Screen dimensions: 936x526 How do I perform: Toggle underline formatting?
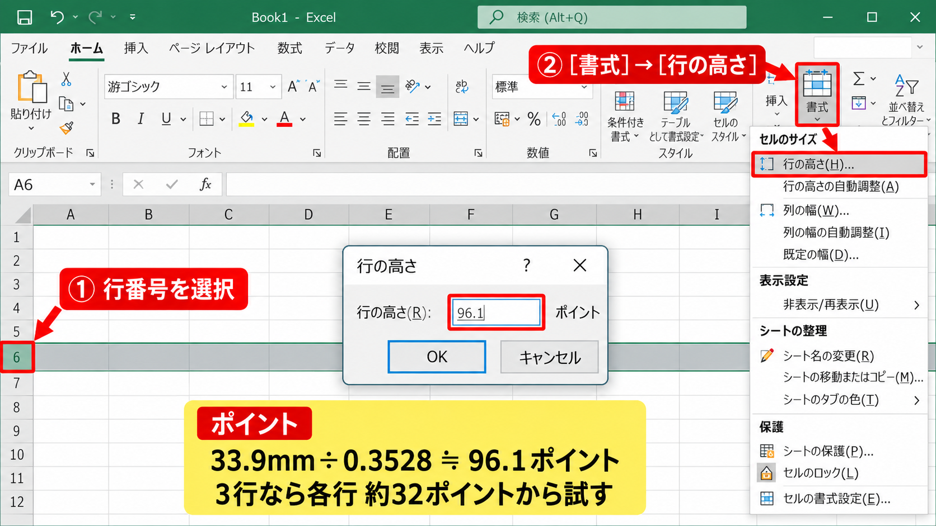point(166,119)
